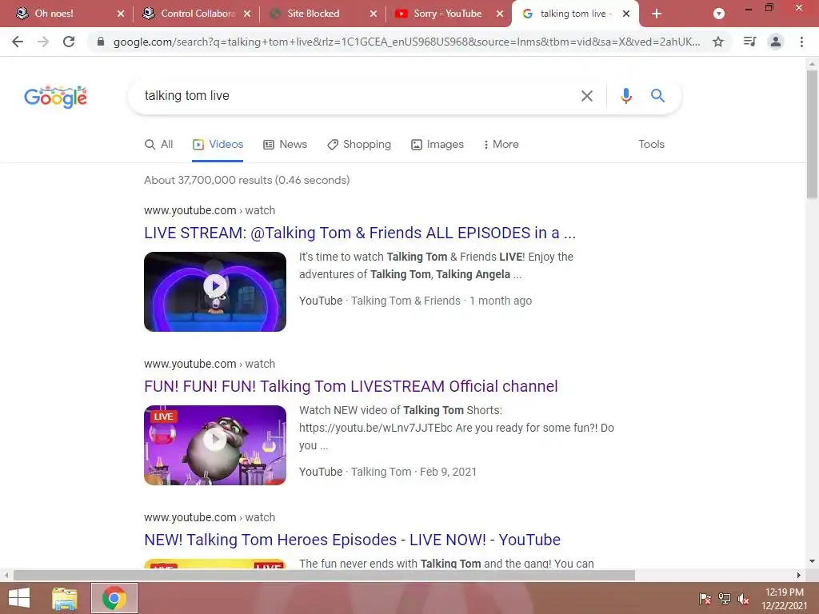This screenshot has height=614, width=819.
Task: Click the vertical scrollbar thumb
Action: coord(812,134)
